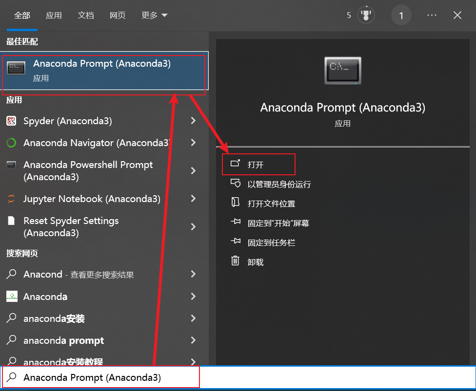Click the Anaconda Navigator green ring icon

point(11,143)
